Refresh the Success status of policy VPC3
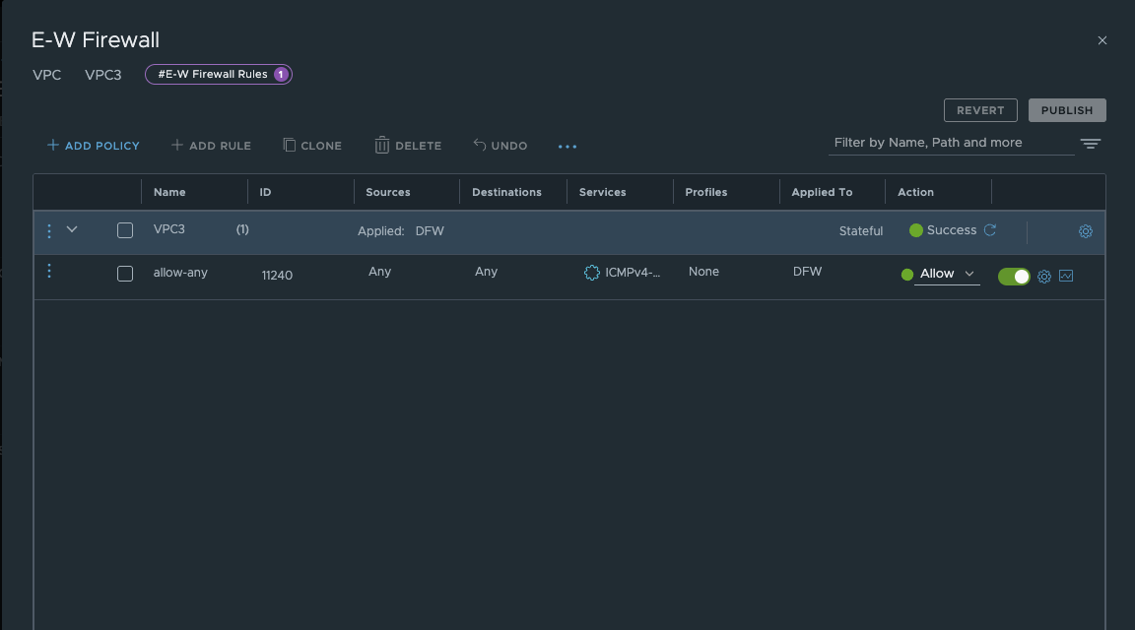The height and width of the screenshot is (630, 1135). click(x=990, y=229)
